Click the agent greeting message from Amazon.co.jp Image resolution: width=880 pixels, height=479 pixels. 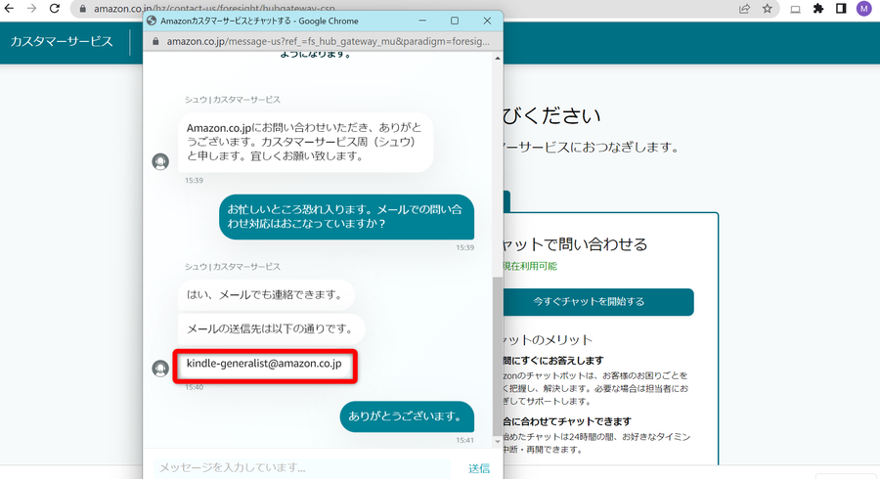pyautogui.click(x=305, y=142)
